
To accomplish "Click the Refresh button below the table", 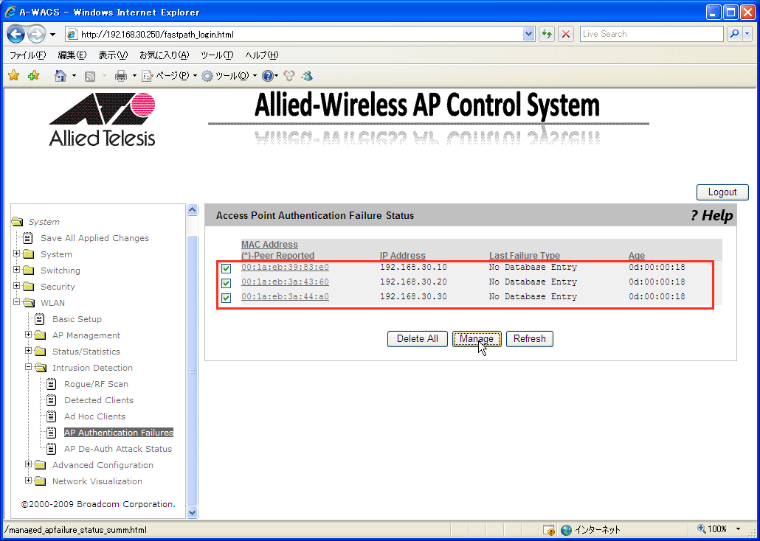I will click(x=529, y=339).
